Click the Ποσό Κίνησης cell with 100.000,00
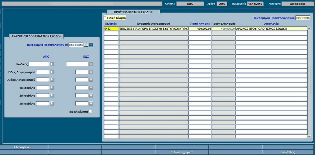 (x=200, y=29)
